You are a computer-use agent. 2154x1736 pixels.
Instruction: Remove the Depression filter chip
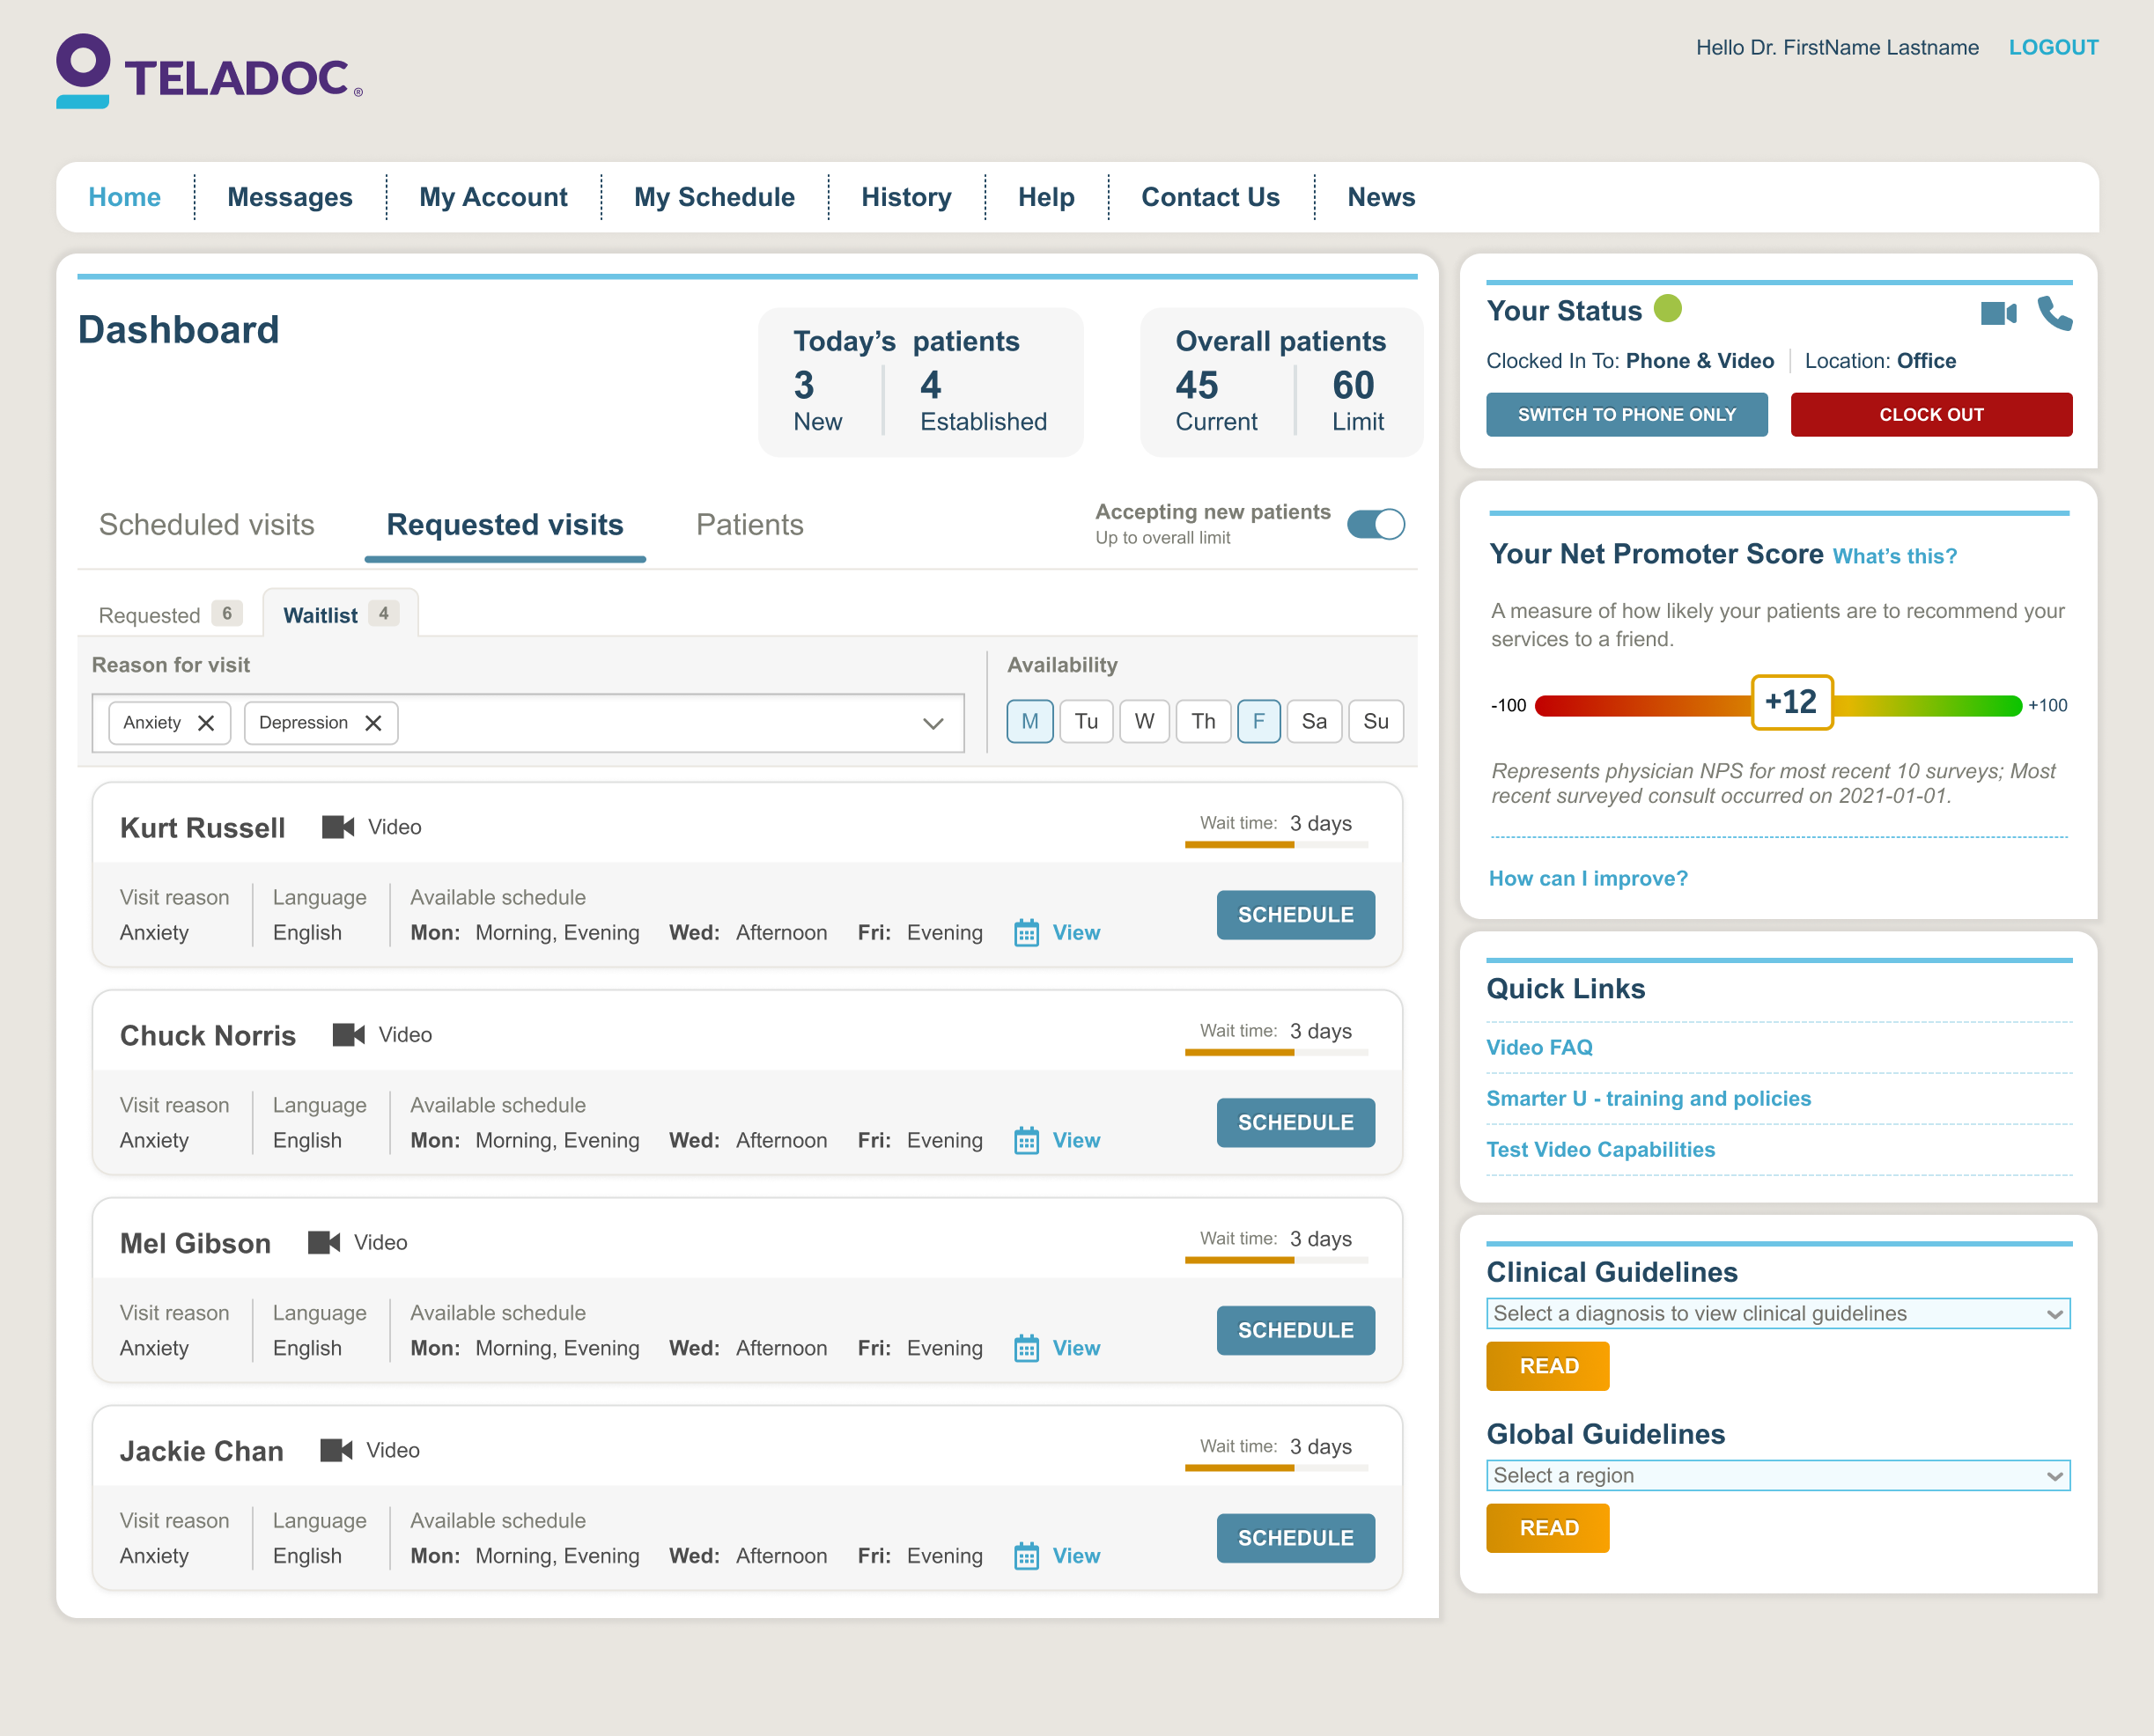pyautogui.click(x=373, y=722)
